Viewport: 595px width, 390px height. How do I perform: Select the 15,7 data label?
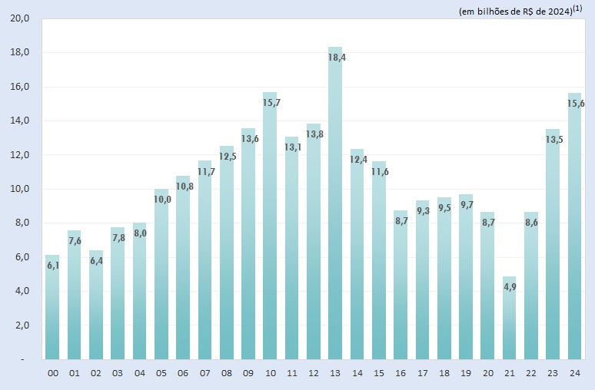tap(271, 103)
